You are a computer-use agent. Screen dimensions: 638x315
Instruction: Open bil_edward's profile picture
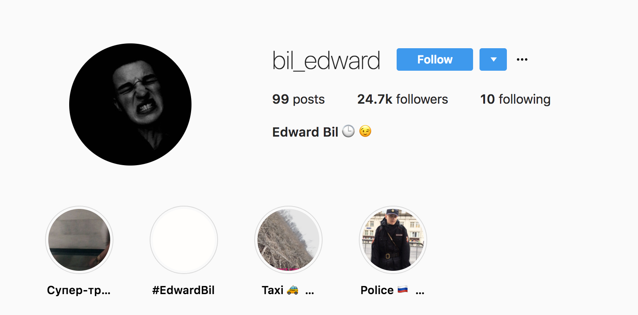coord(130,104)
